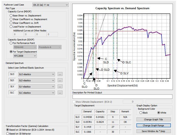
Task: Click SLD step value 11
Action: tap(113, 122)
